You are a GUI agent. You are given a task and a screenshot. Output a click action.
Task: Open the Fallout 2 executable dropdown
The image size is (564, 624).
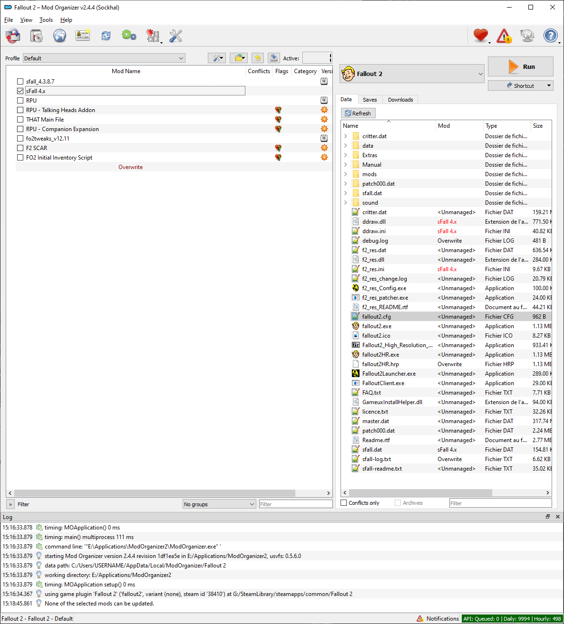click(412, 74)
